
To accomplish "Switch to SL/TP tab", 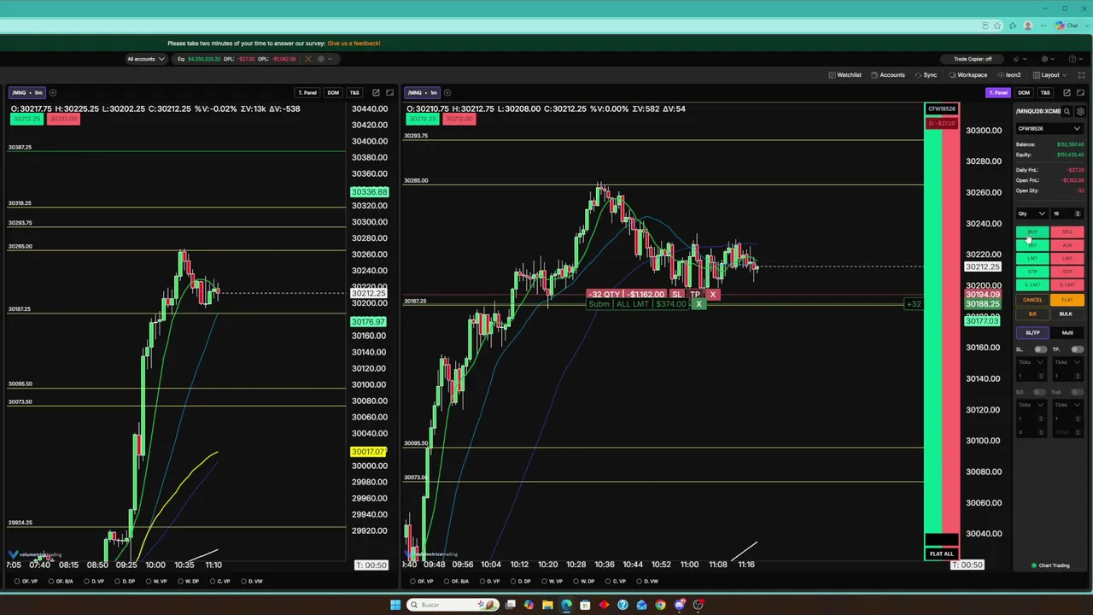I will click(x=1032, y=332).
